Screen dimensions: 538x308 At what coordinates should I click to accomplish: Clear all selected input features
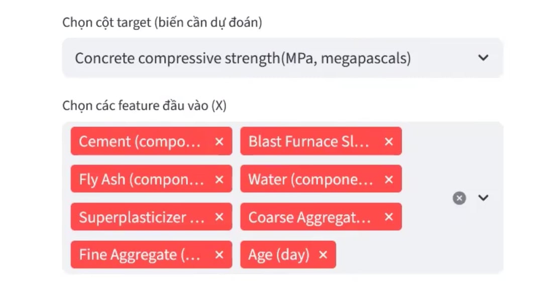(459, 198)
